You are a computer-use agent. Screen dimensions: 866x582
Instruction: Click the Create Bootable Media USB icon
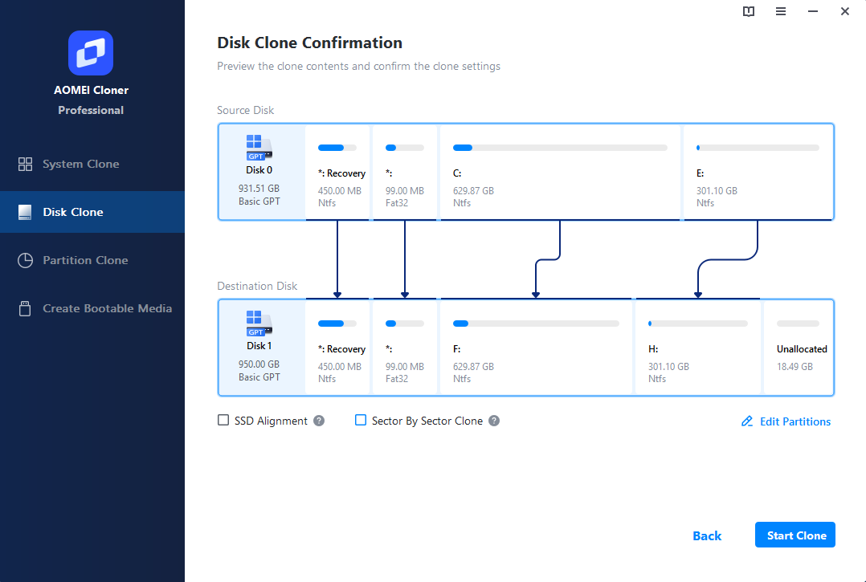(25, 308)
